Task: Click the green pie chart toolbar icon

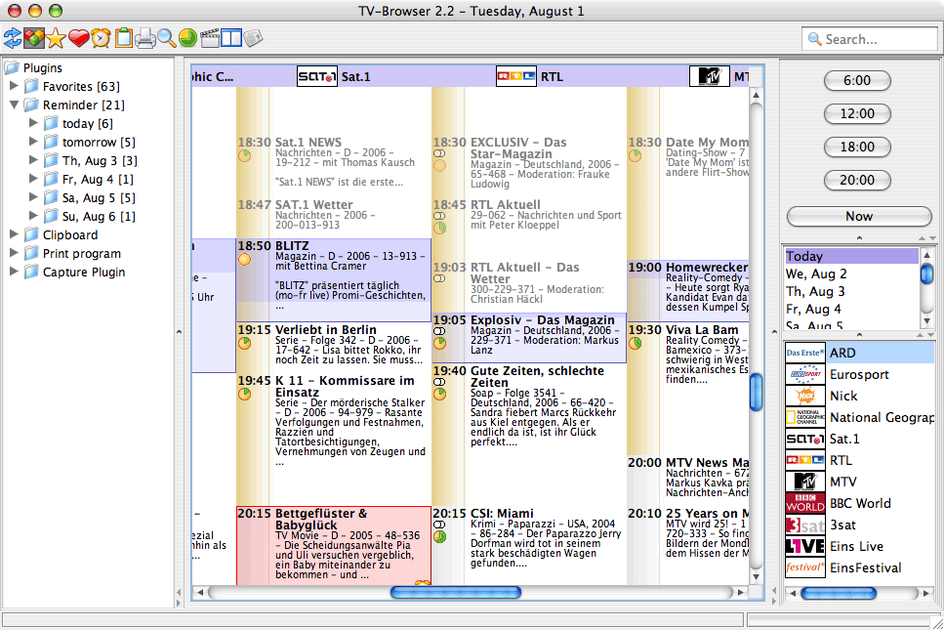Action: pyautogui.click(x=187, y=38)
